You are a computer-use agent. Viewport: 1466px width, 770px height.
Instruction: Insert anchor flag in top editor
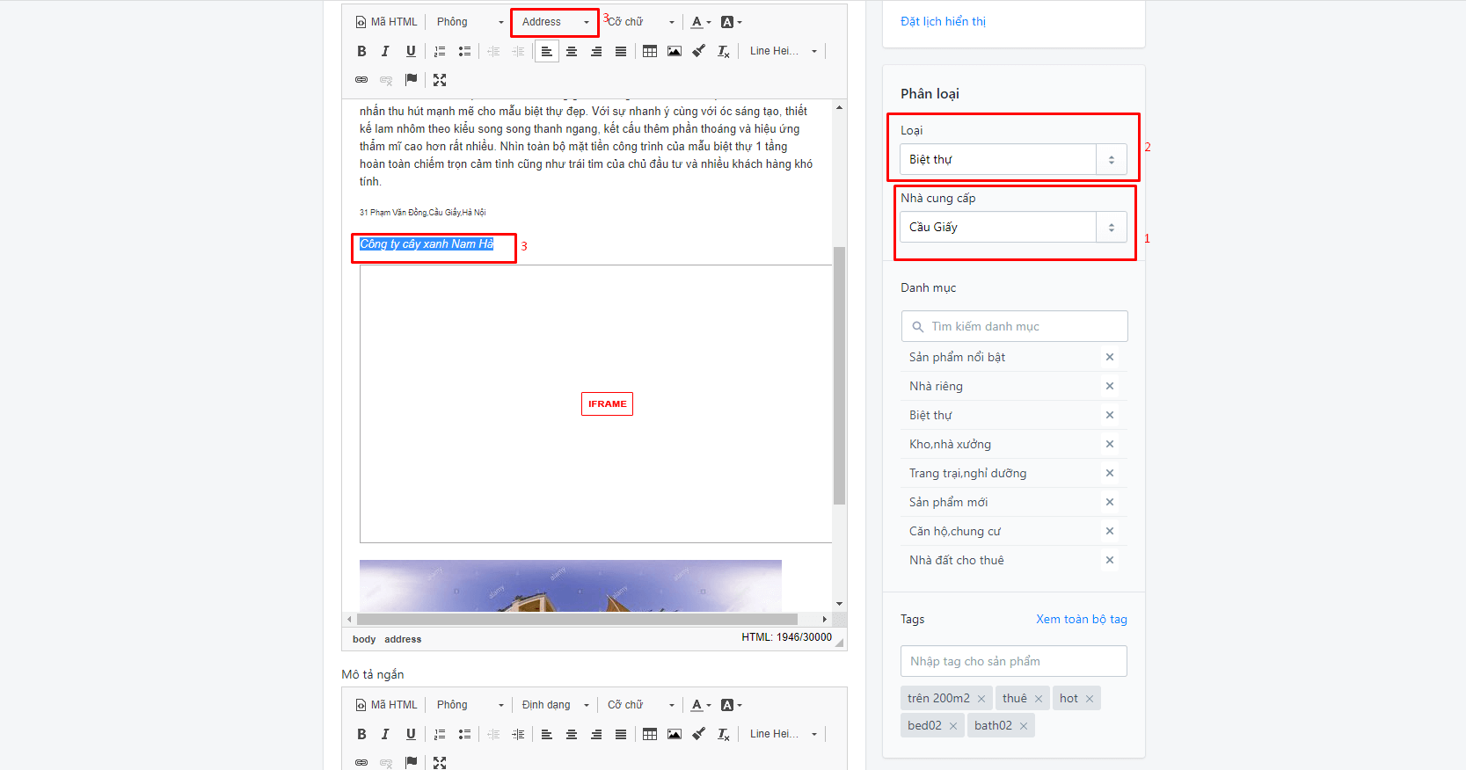pyautogui.click(x=411, y=79)
